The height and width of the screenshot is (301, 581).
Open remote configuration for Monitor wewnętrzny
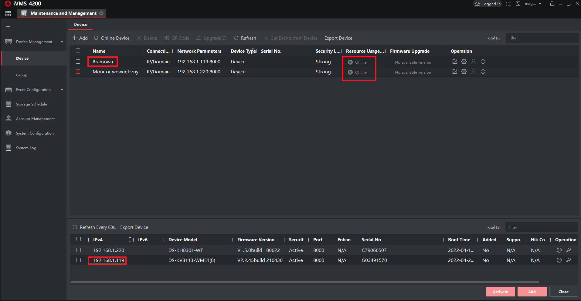click(x=464, y=72)
